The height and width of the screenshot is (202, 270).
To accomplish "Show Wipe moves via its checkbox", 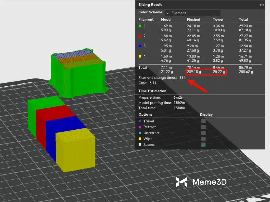I will click(x=204, y=139).
